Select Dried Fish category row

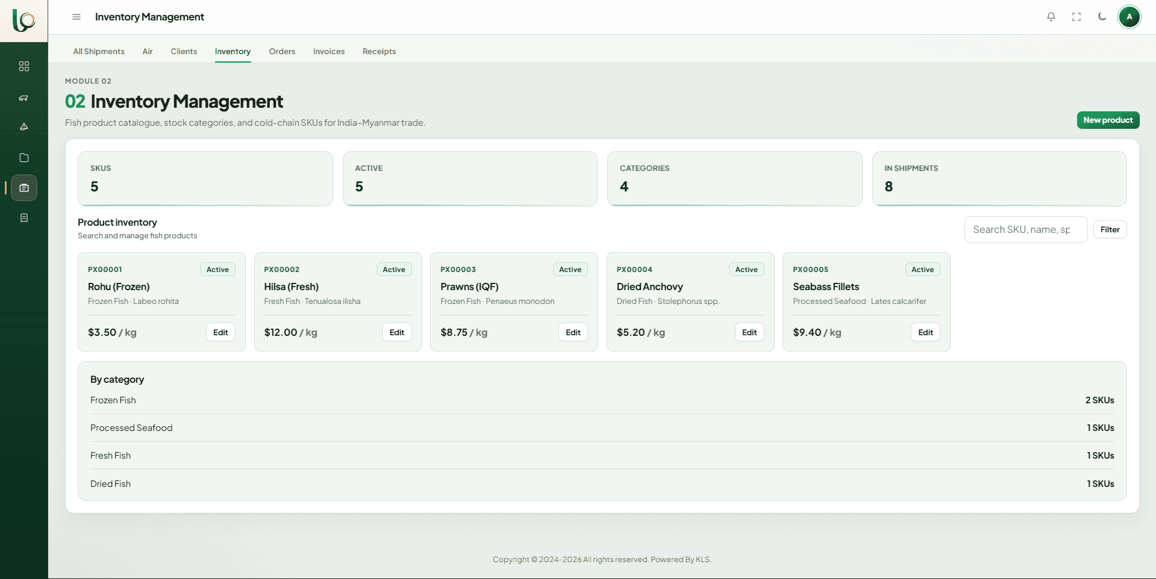point(602,484)
